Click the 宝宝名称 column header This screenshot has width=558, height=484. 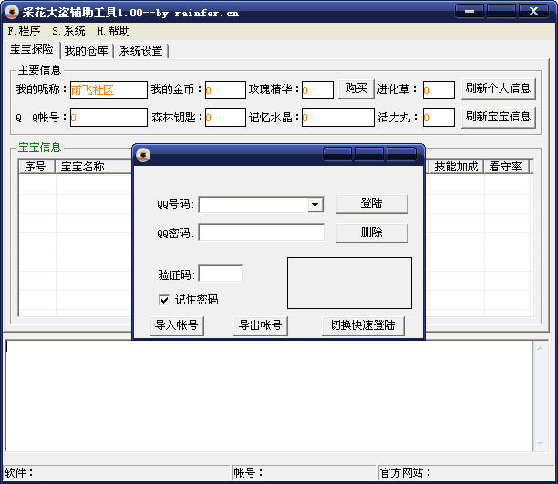click(x=93, y=167)
